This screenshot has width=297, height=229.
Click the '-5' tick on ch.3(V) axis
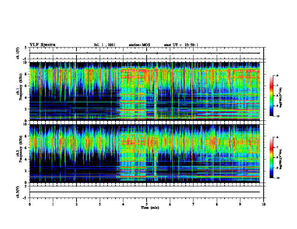(25, 198)
